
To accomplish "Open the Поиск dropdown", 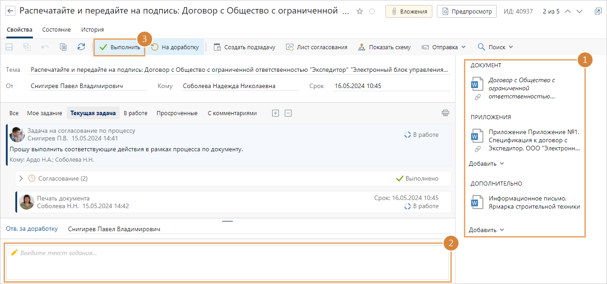I will coord(495,47).
